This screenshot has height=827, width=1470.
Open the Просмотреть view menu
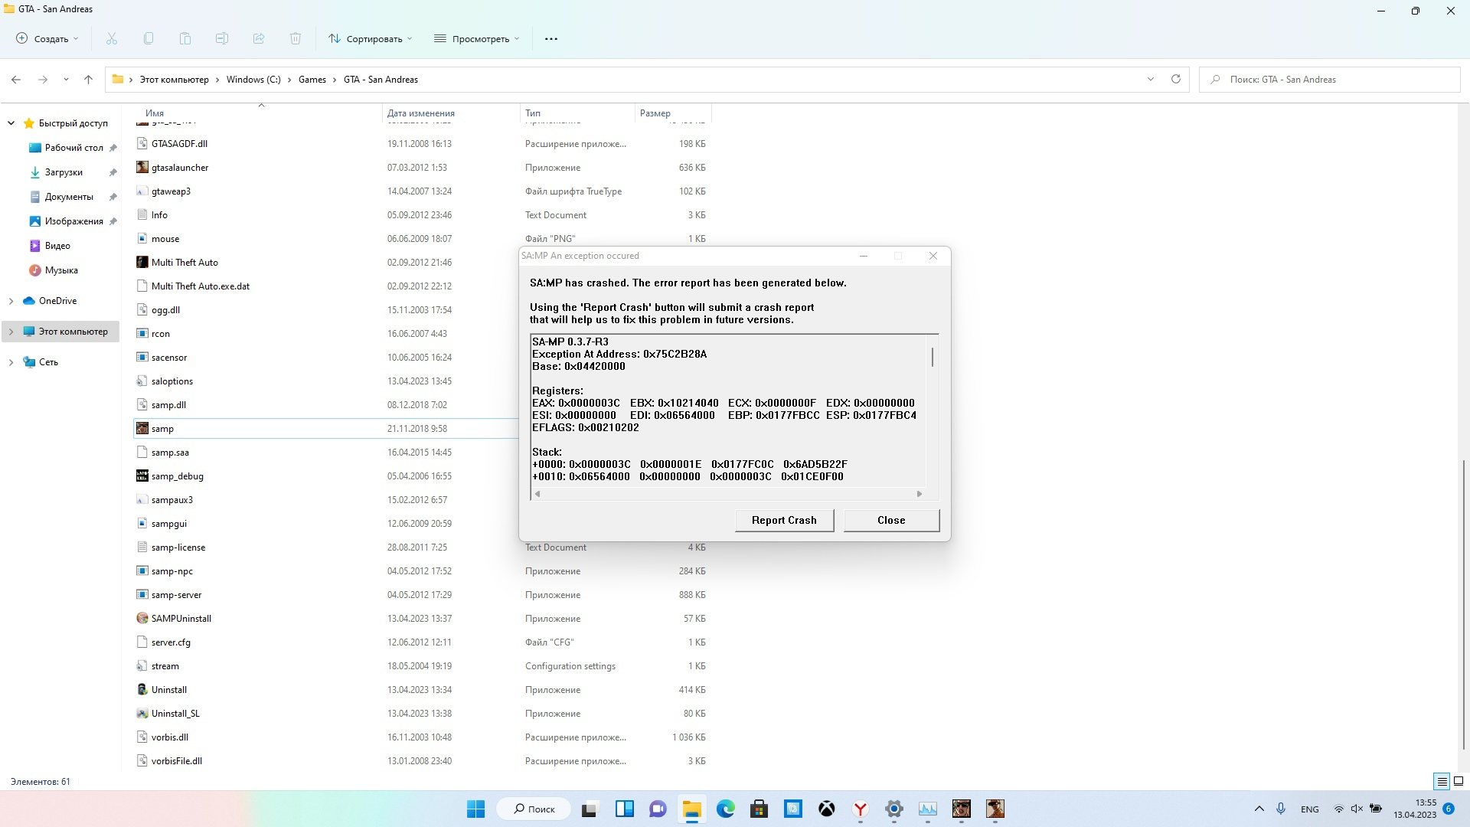point(476,38)
